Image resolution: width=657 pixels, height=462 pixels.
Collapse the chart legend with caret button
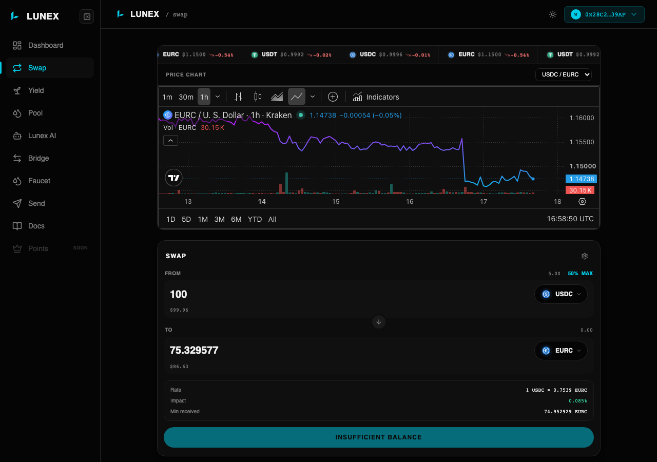click(171, 140)
